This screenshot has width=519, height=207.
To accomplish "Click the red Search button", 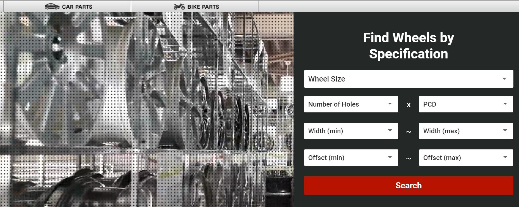I will (409, 185).
